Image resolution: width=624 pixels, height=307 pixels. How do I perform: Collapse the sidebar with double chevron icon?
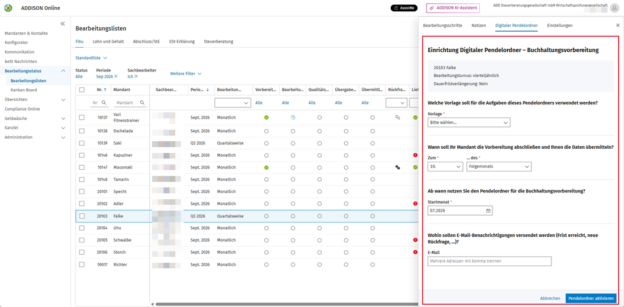coord(62,24)
